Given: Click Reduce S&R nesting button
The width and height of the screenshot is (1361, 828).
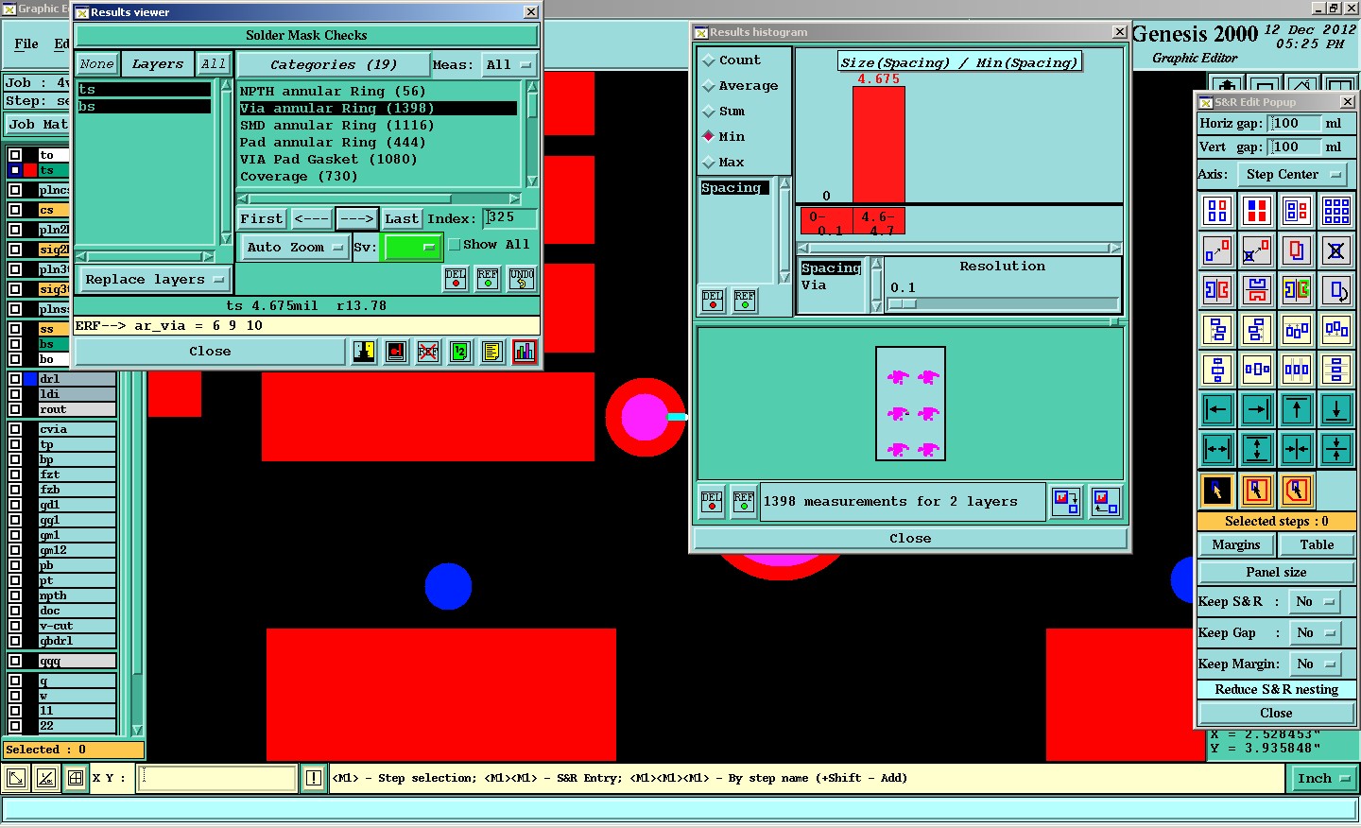Looking at the screenshot, I should click(x=1276, y=689).
